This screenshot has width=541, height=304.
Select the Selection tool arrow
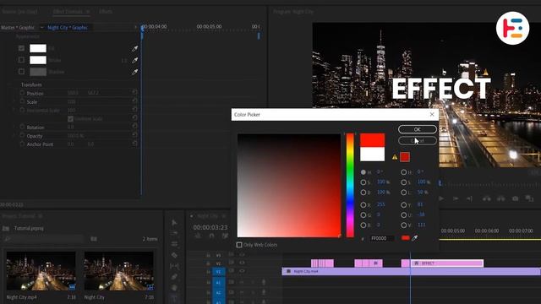(x=174, y=223)
